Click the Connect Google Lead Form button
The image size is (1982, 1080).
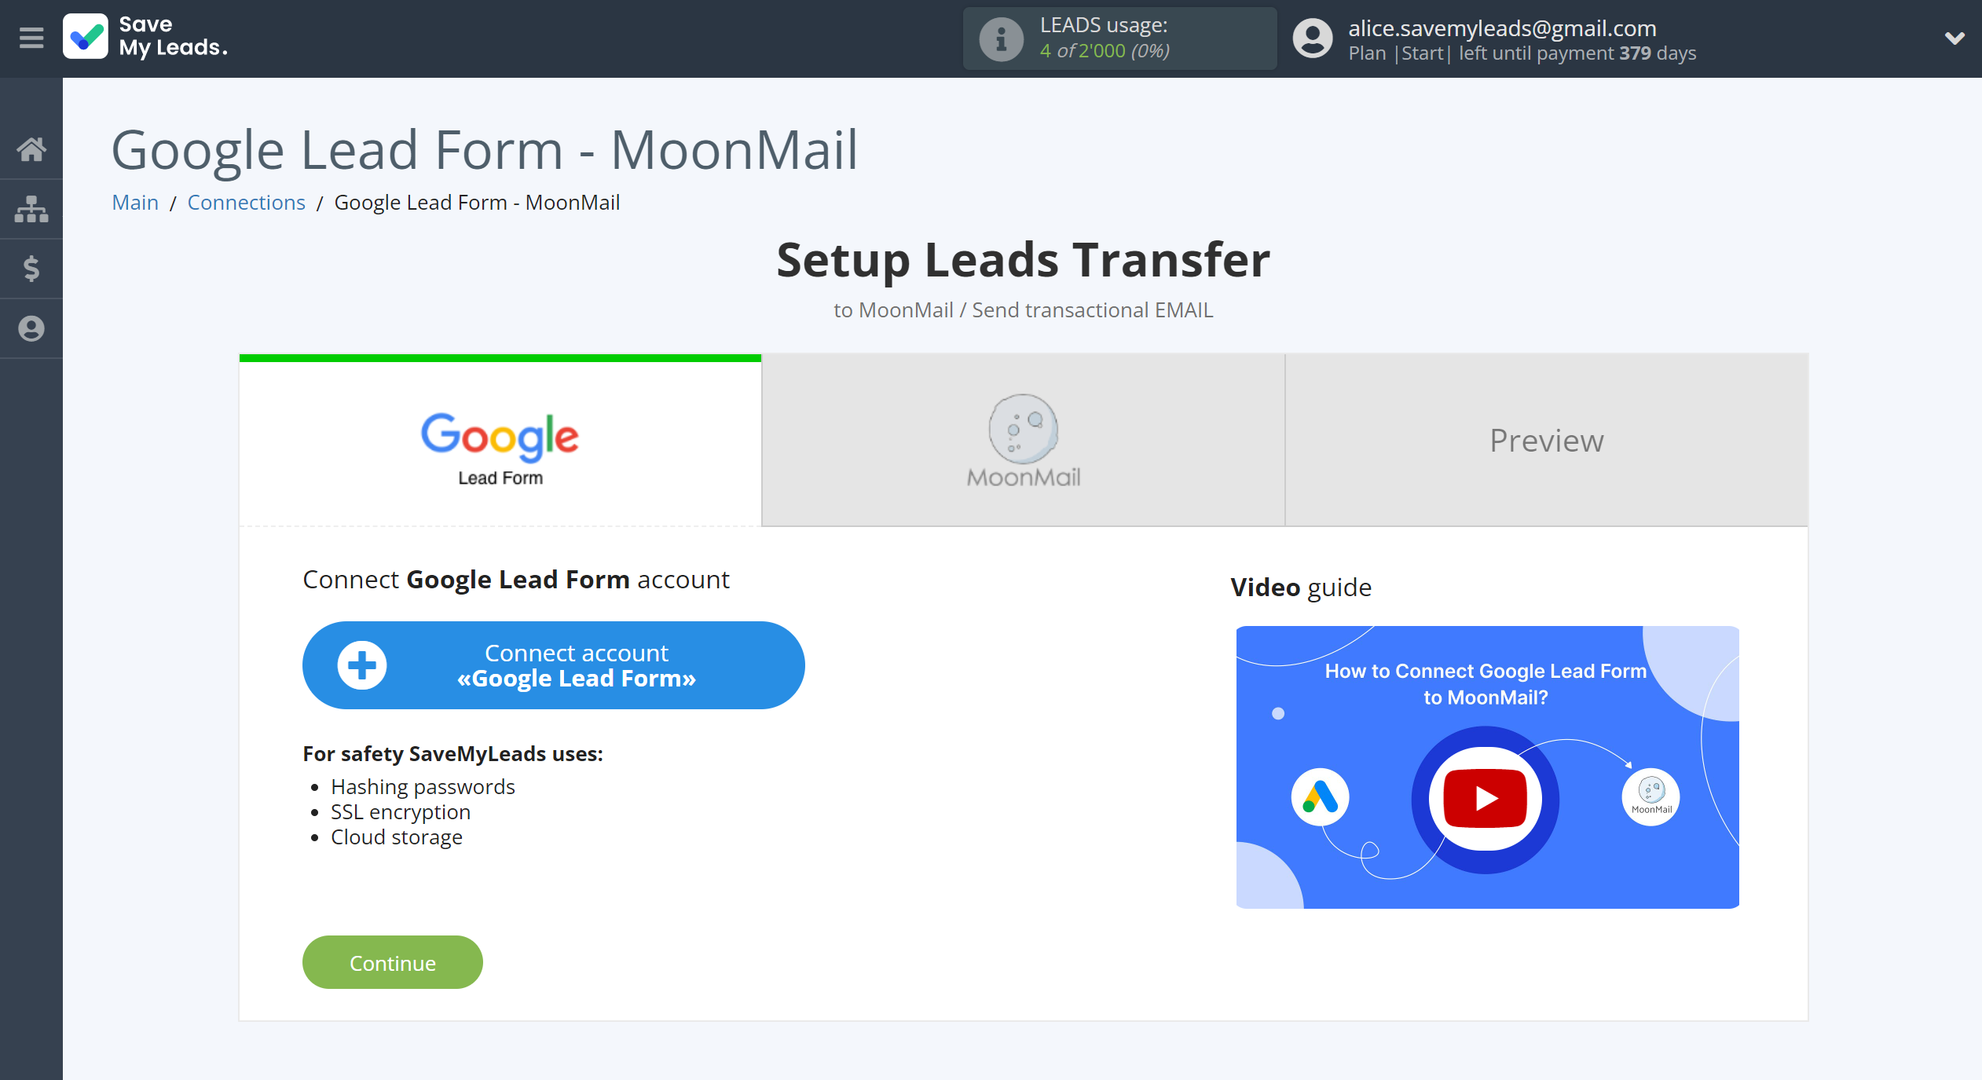point(553,666)
